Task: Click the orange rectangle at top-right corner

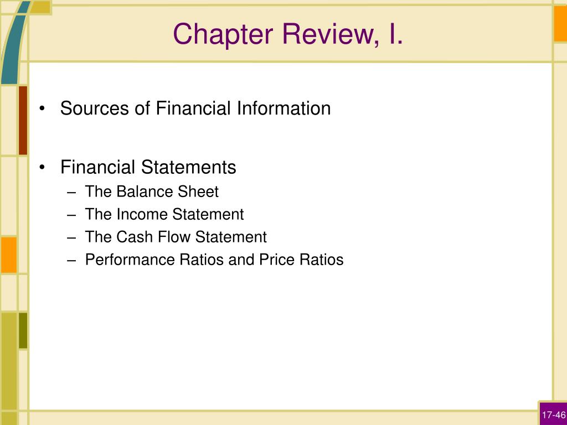Action: point(560,24)
